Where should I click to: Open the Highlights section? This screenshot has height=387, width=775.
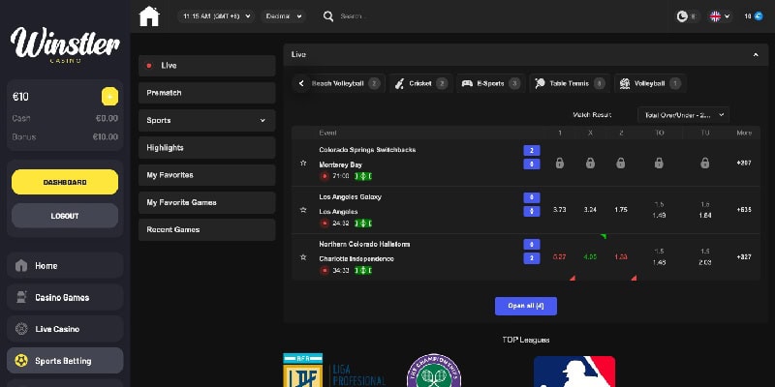click(206, 148)
